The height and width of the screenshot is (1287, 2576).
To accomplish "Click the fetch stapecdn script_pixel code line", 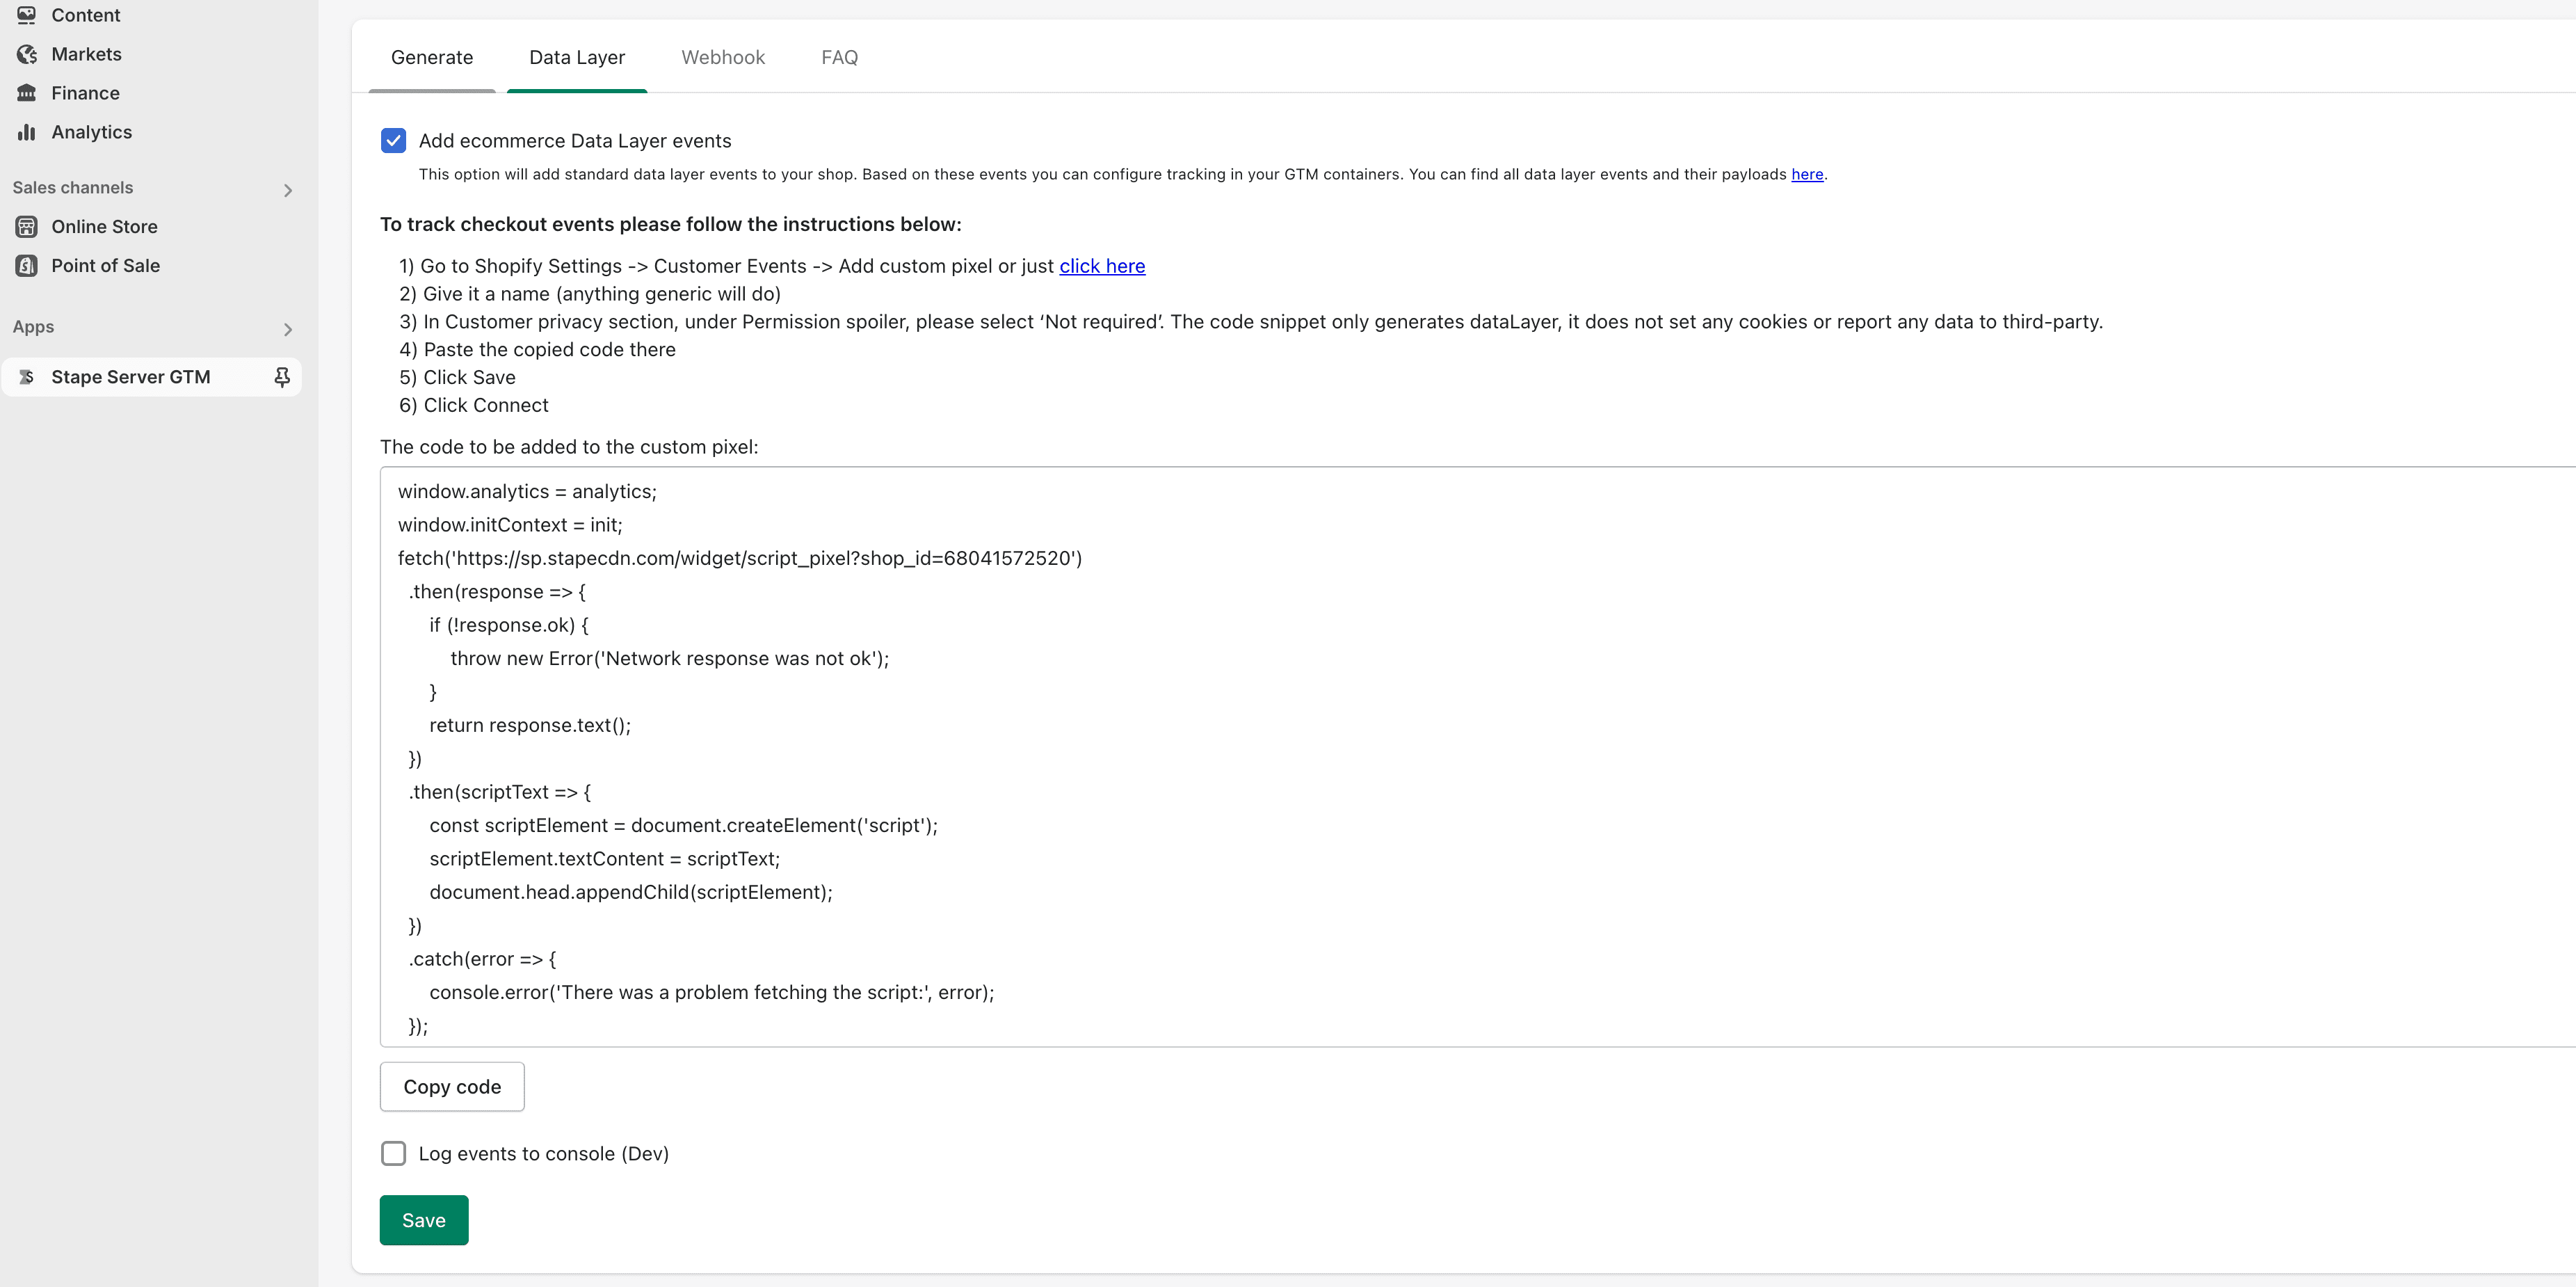I will (x=740, y=558).
